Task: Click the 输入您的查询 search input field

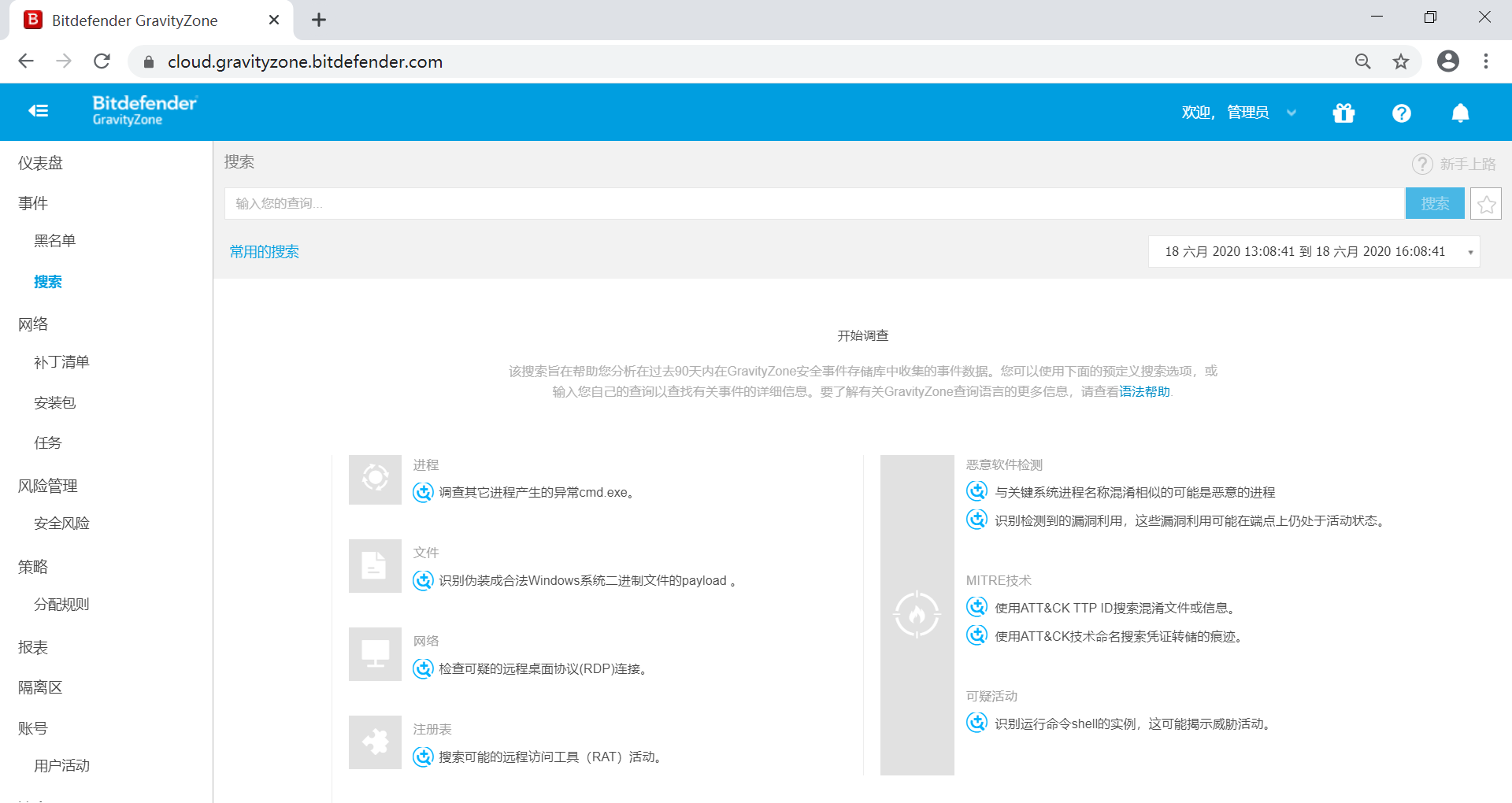Action: pyautogui.click(x=814, y=204)
